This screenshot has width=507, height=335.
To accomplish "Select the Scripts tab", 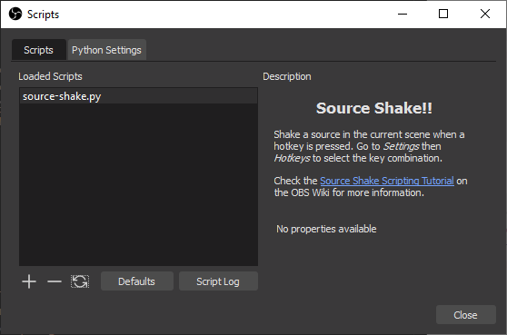I will pos(38,50).
